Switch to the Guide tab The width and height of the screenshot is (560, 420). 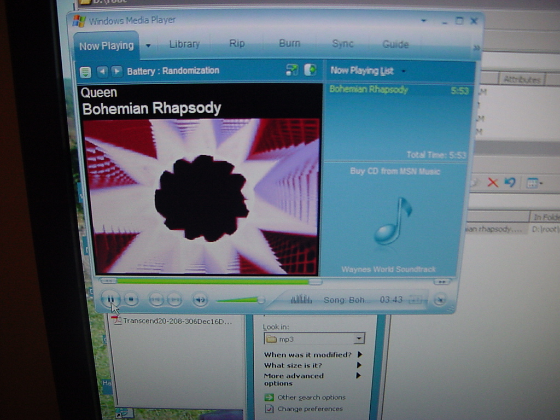(x=395, y=44)
